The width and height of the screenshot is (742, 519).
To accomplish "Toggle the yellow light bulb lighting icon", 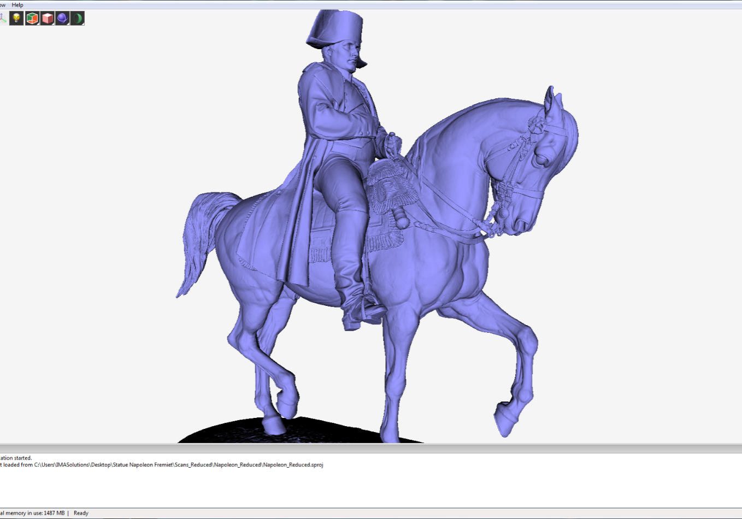I will (x=16, y=19).
